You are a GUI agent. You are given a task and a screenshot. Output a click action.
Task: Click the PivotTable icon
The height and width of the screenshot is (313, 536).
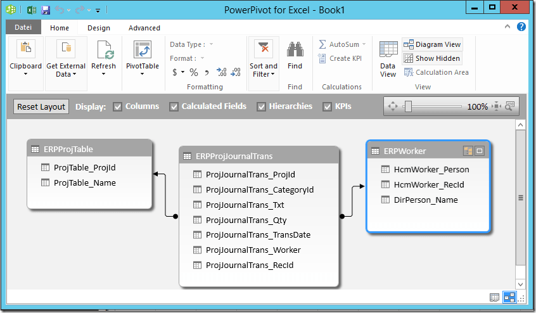142,49
